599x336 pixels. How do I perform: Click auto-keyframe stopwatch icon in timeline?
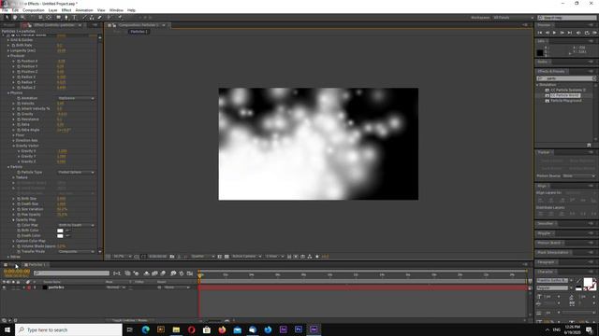tap(182, 273)
